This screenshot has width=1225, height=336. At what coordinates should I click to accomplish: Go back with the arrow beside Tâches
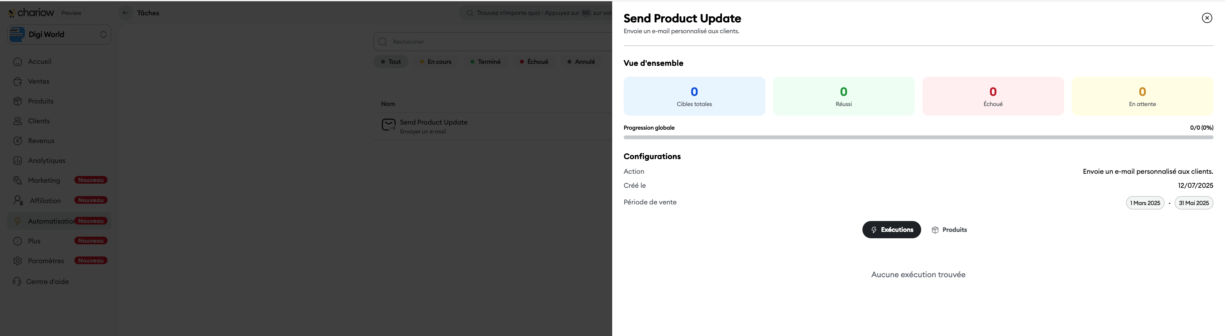[x=125, y=13]
